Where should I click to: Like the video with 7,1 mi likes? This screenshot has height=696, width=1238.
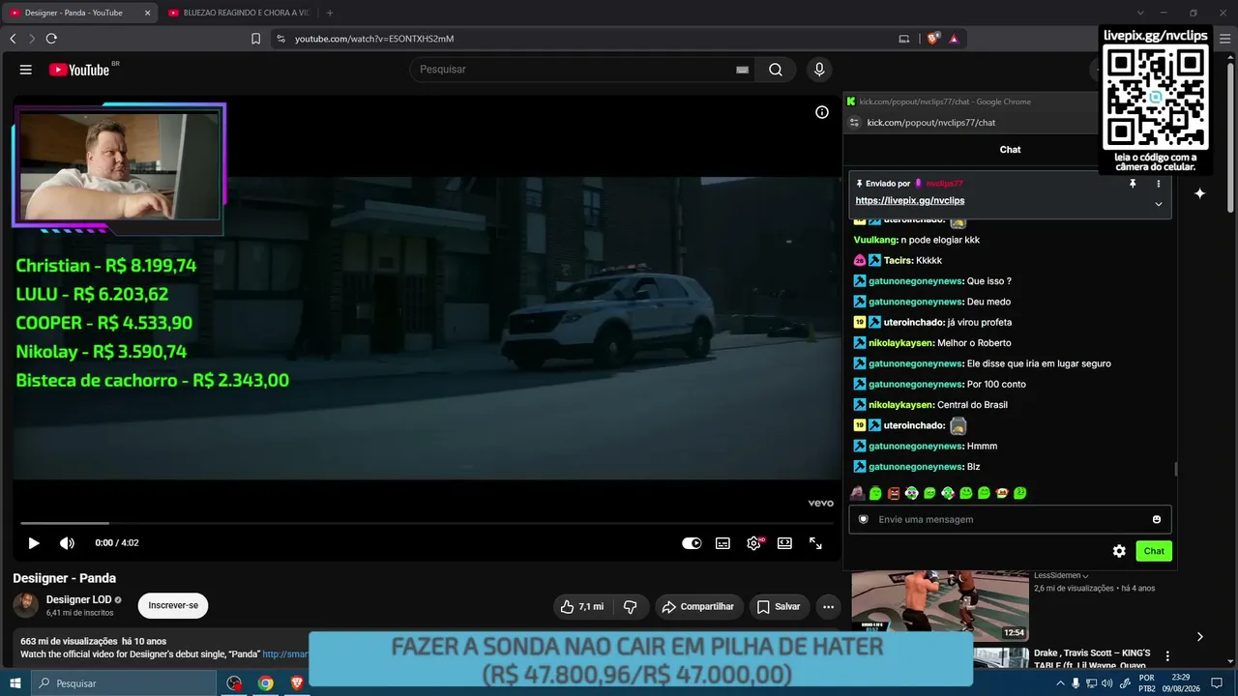582,607
